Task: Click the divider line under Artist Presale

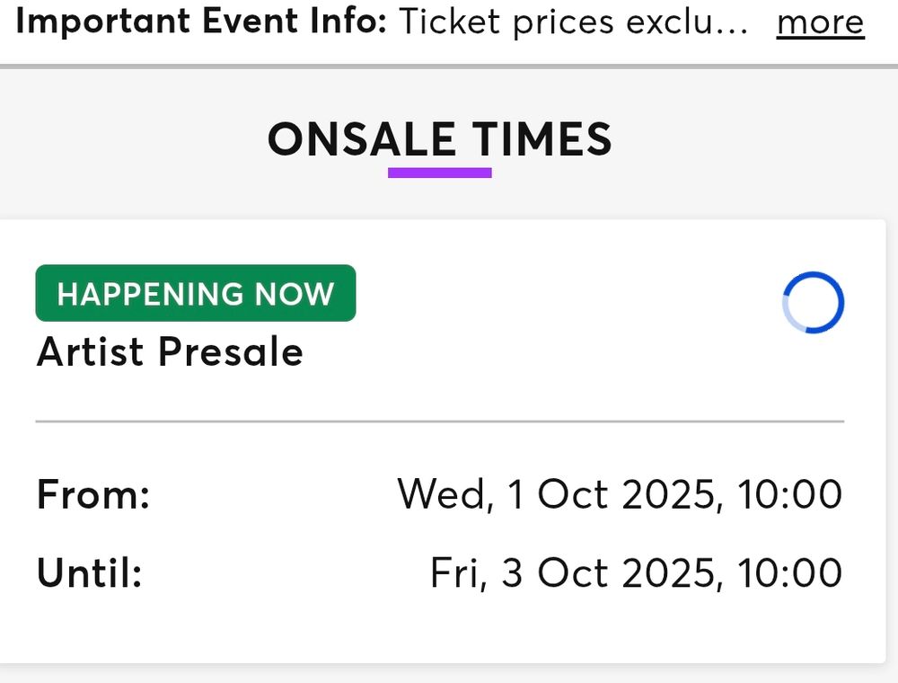Action: click(x=439, y=421)
